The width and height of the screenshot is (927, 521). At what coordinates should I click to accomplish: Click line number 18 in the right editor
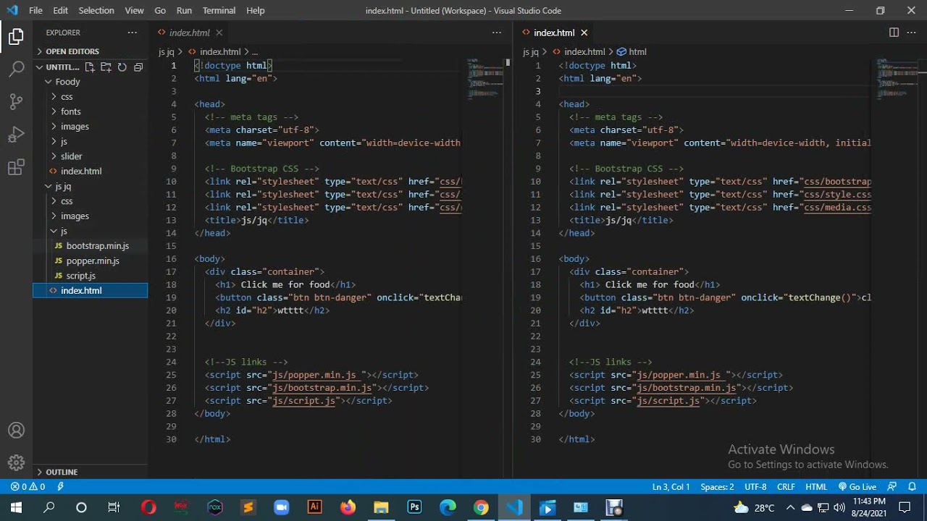(x=535, y=285)
